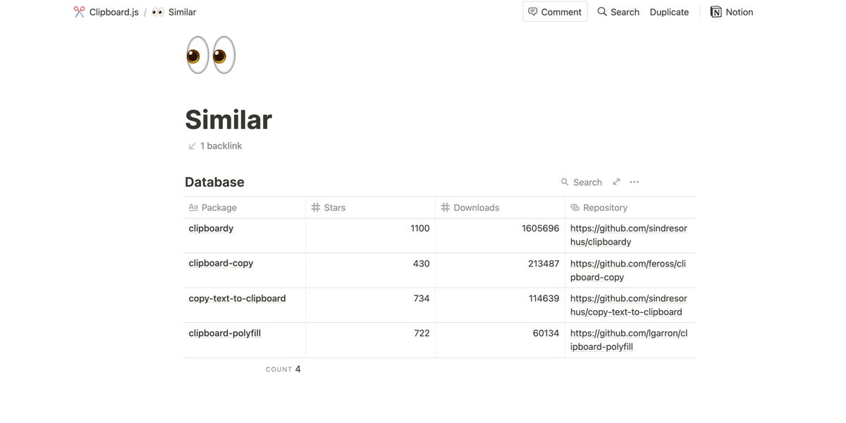Screen dimensions: 846x423
Task: Open the Comment panel
Action: pyautogui.click(x=555, y=11)
